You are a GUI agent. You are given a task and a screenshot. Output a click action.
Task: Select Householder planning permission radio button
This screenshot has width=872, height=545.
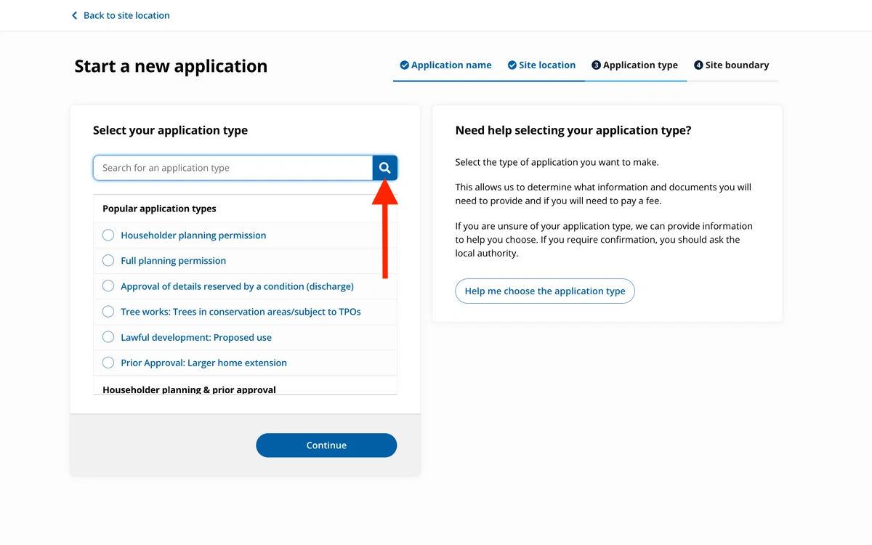pos(108,235)
